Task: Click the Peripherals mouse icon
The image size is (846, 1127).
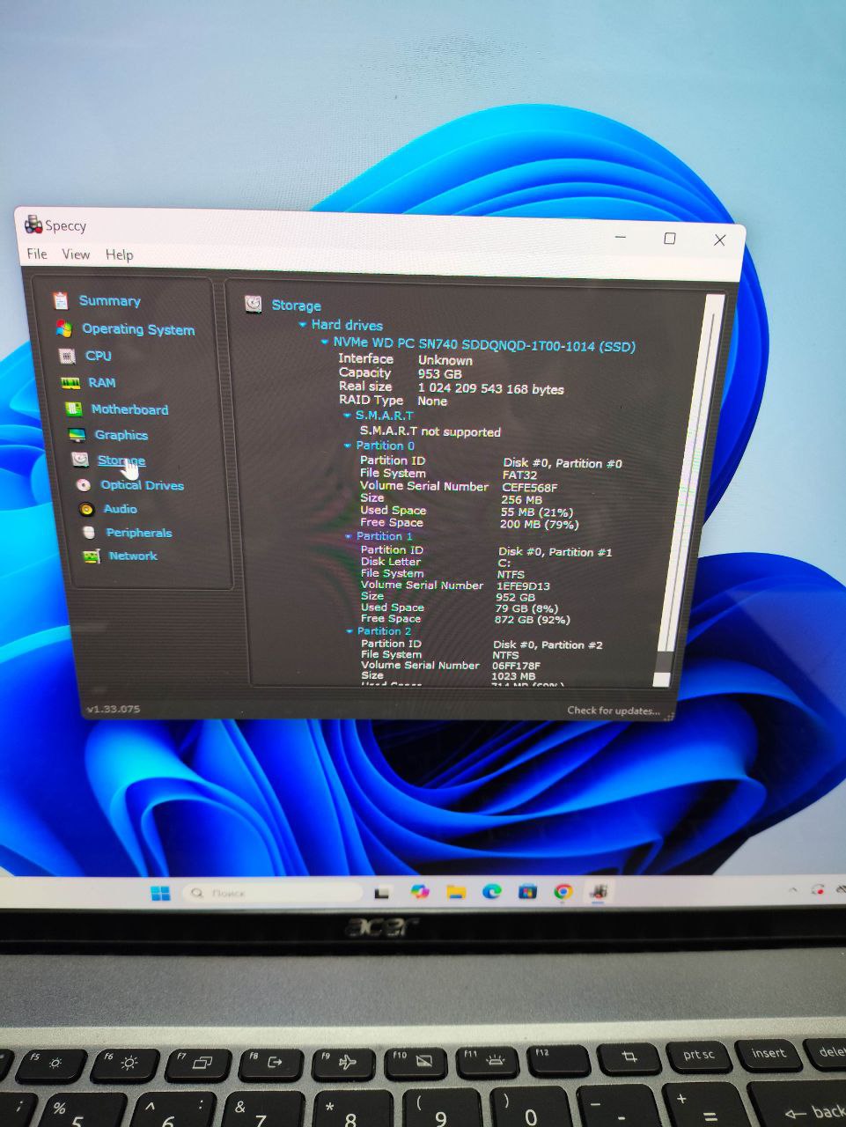Action: point(89,533)
